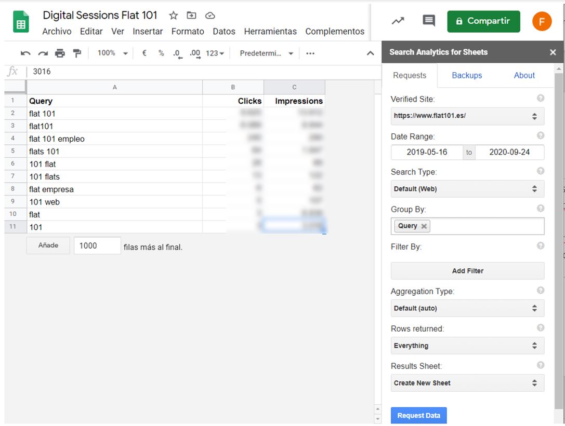Open the Datos menu
Image resolution: width=565 pixels, height=426 pixels.
coord(224,32)
